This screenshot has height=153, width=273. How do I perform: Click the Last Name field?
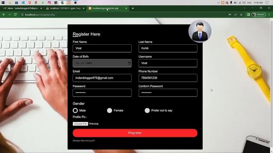[x=168, y=48]
